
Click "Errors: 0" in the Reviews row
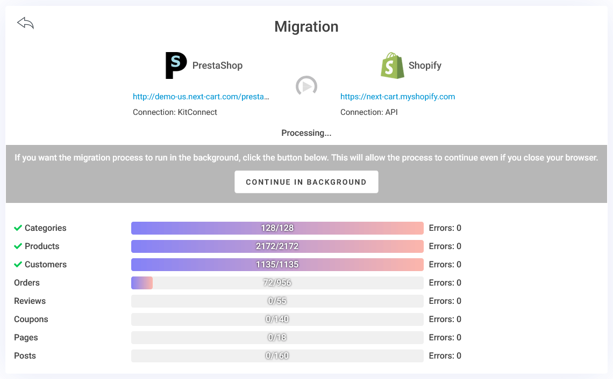tap(445, 301)
